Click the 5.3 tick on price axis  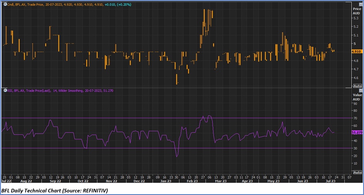point(355,18)
